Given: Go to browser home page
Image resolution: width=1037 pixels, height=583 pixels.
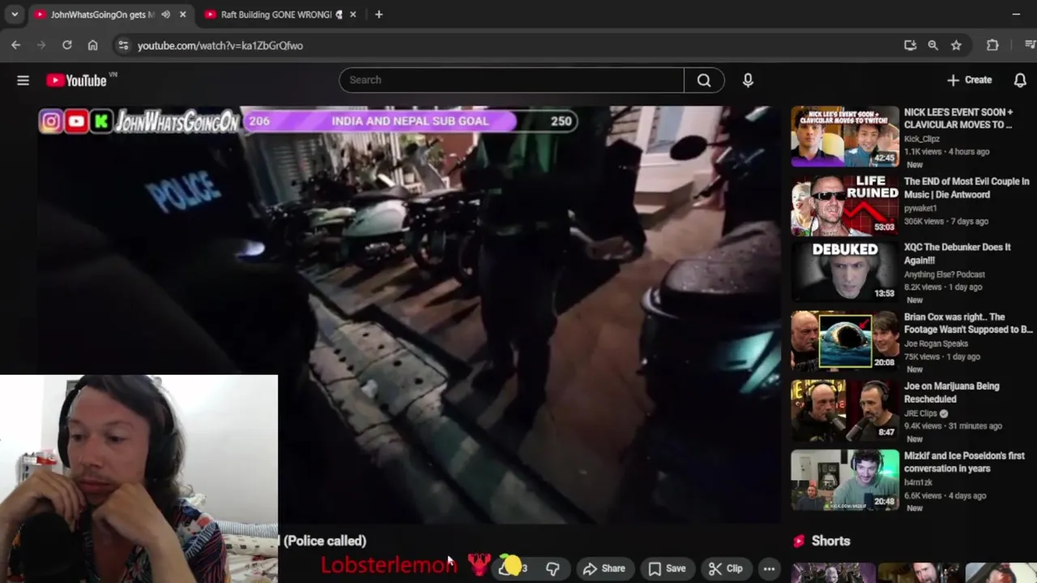Looking at the screenshot, I should [92, 45].
